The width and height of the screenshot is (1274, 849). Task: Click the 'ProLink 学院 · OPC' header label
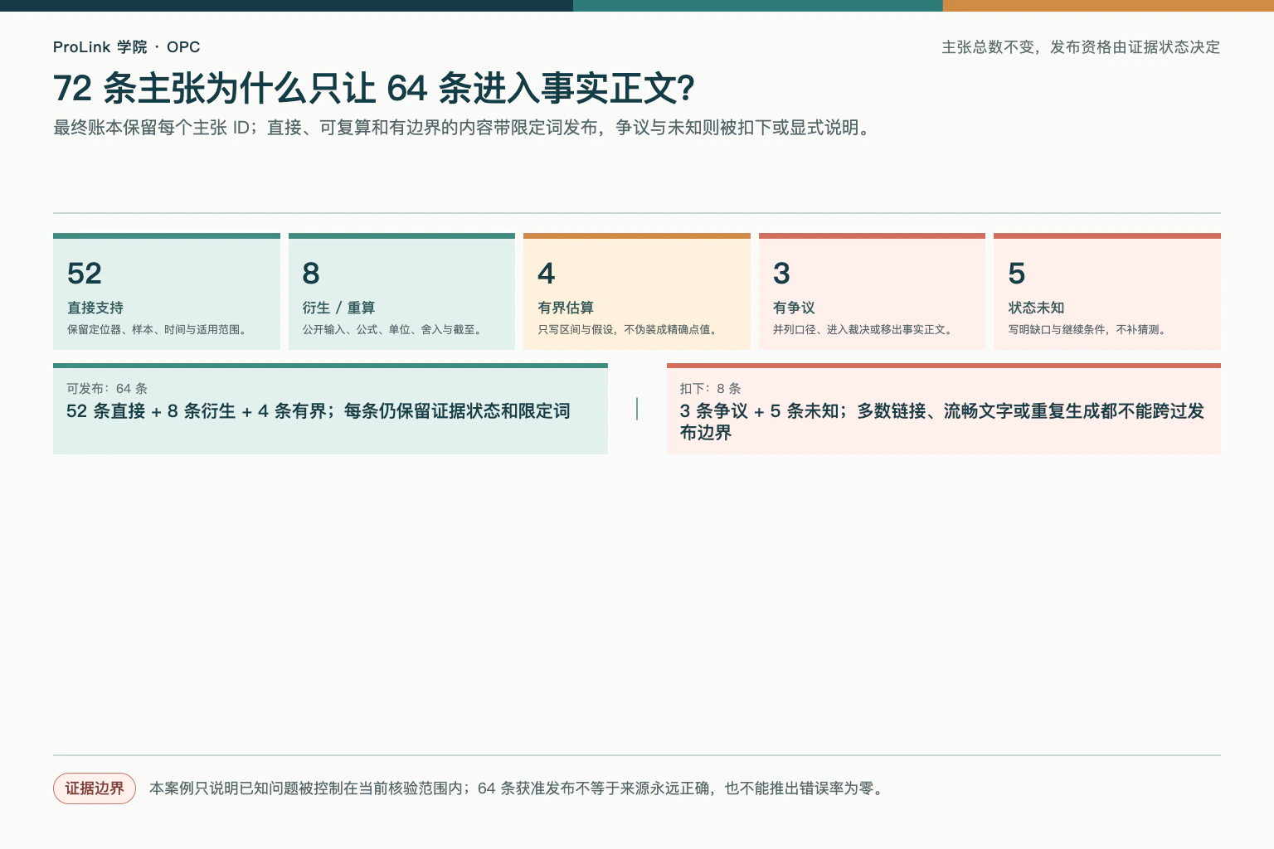[x=126, y=47]
